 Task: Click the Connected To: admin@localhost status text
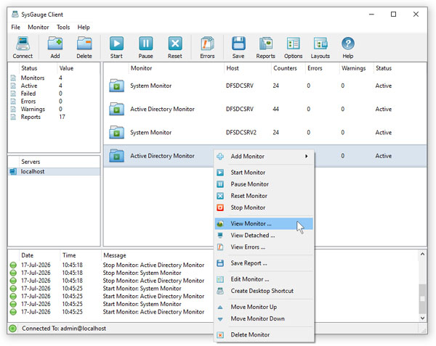pos(64,329)
